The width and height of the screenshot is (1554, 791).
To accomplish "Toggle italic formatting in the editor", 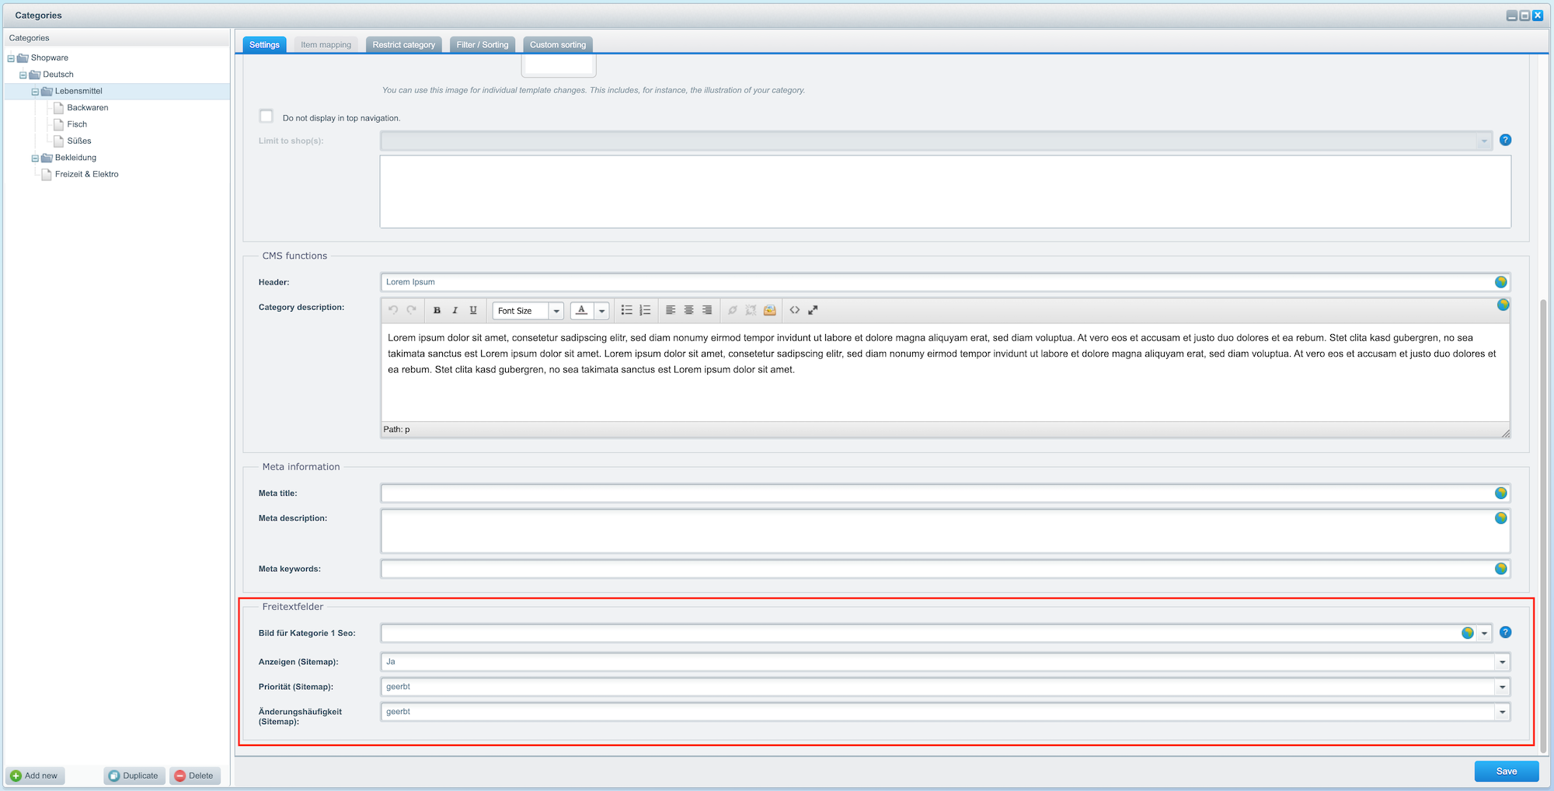I will tap(455, 310).
